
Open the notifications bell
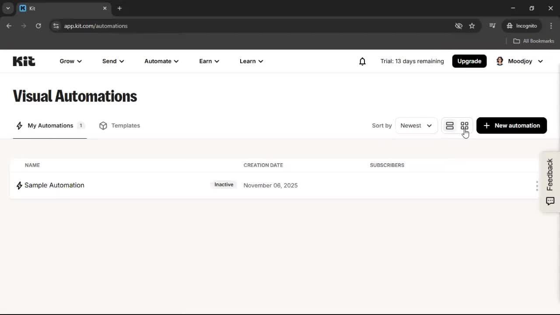[362, 61]
